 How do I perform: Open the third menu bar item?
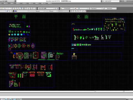12,3
